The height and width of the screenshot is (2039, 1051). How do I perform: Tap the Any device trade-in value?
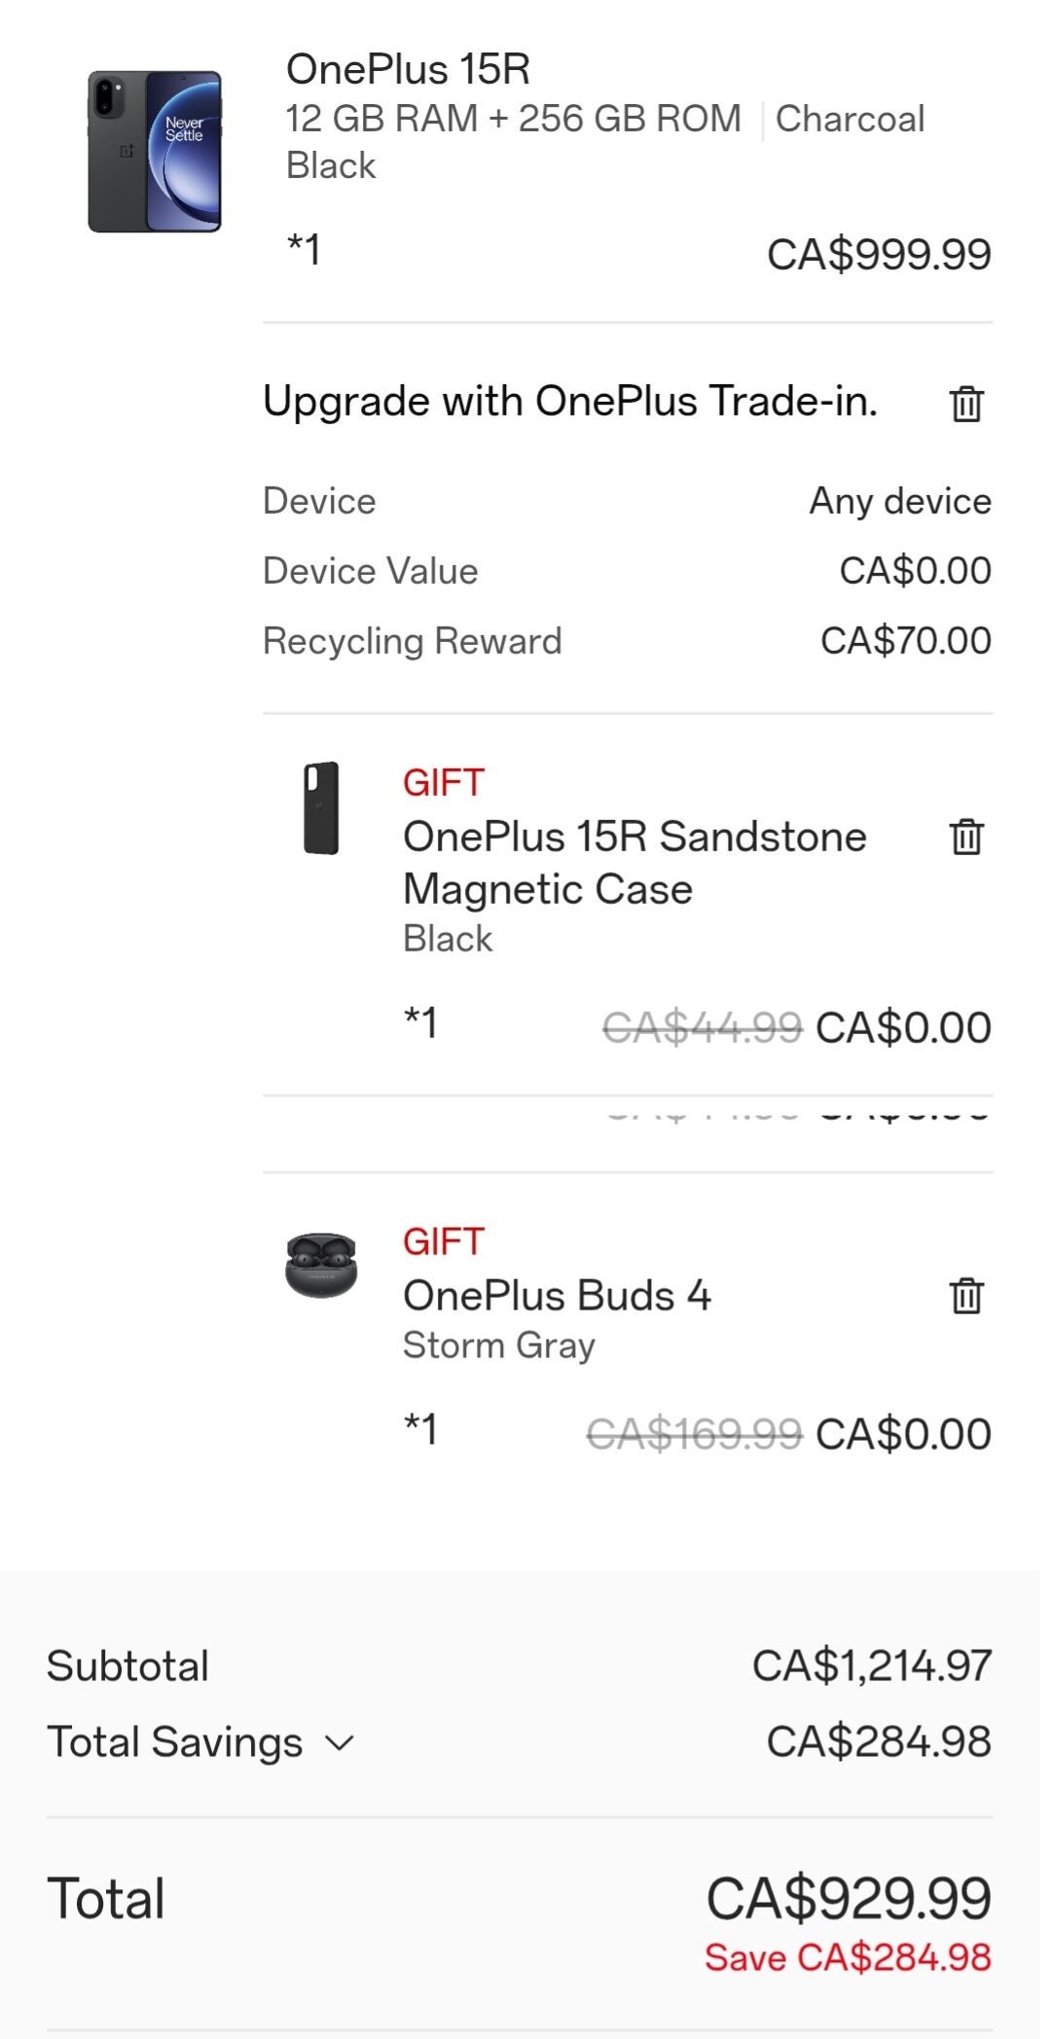(900, 502)
